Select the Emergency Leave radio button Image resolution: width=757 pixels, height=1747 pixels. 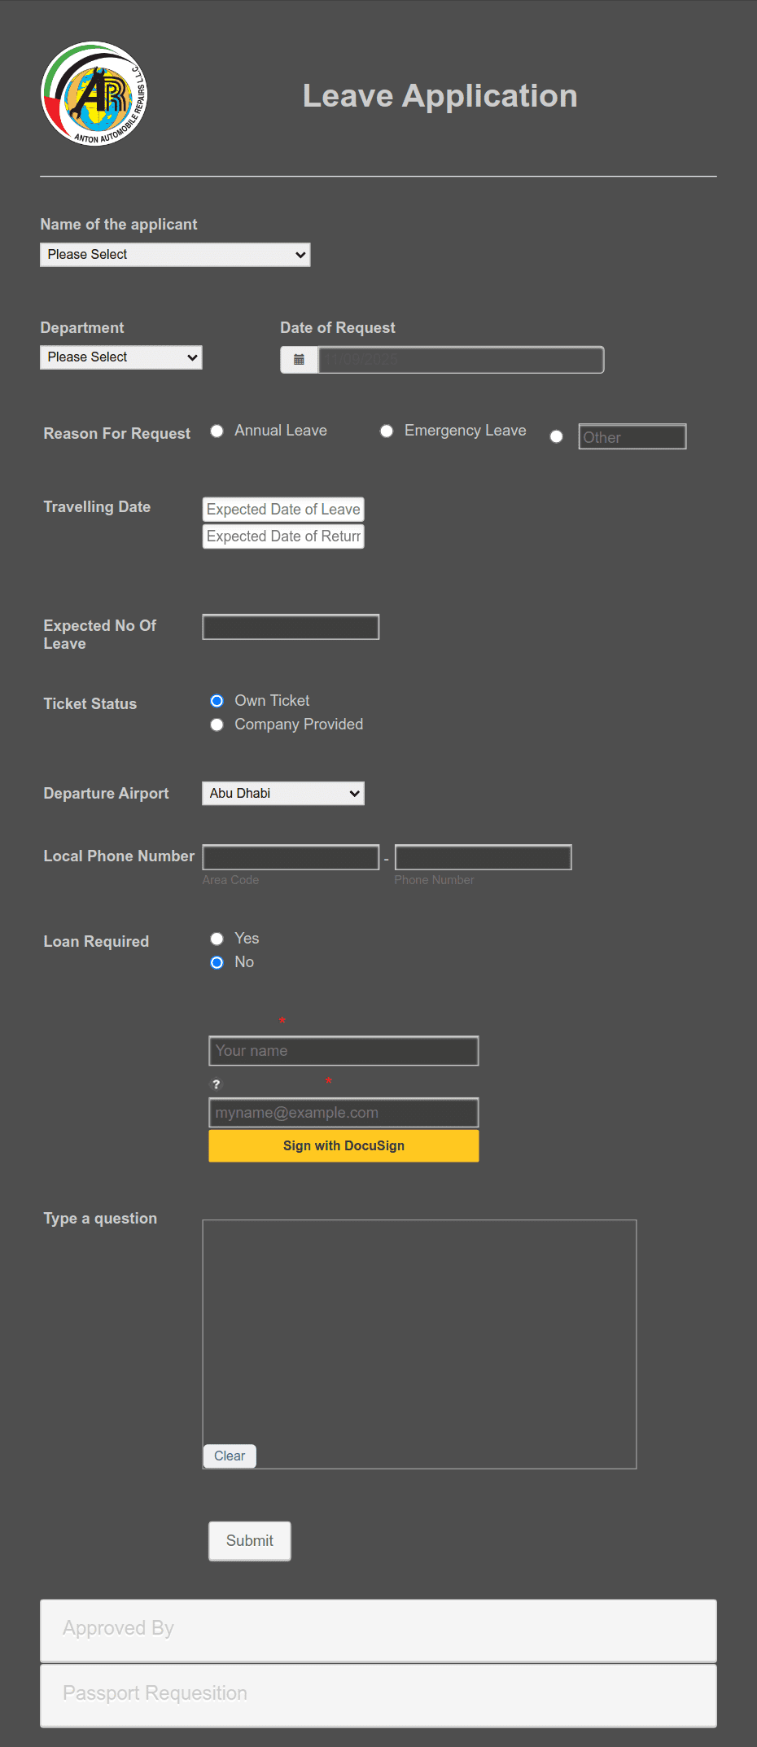point(387,431)
